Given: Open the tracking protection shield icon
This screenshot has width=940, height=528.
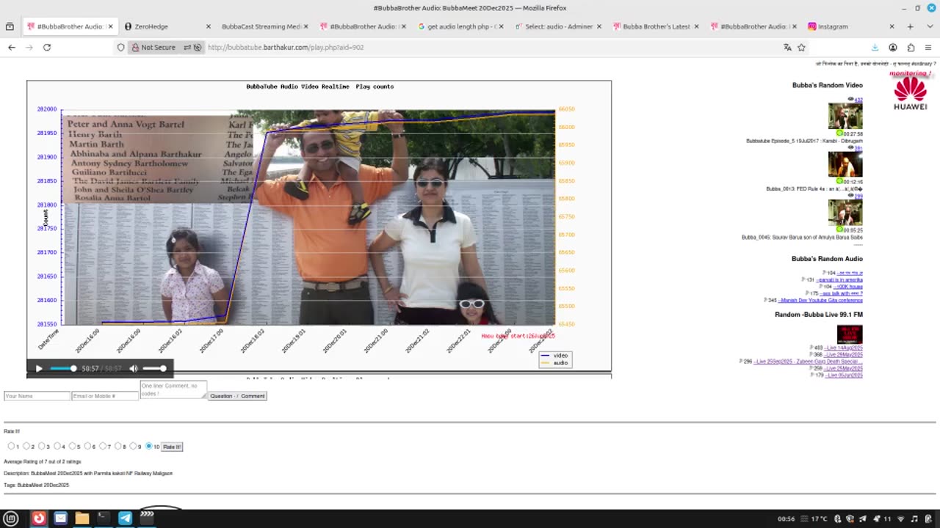Looking at the screenshot, I should point(121,47).
